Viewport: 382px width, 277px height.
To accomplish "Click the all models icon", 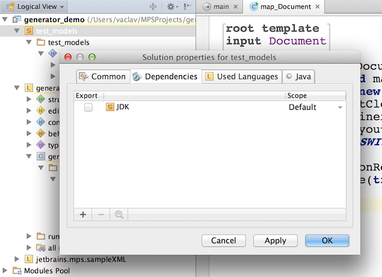I will 41,248.
